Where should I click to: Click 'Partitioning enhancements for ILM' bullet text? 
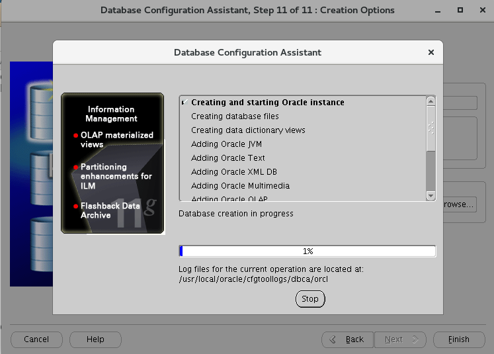(x=116, y=176)
